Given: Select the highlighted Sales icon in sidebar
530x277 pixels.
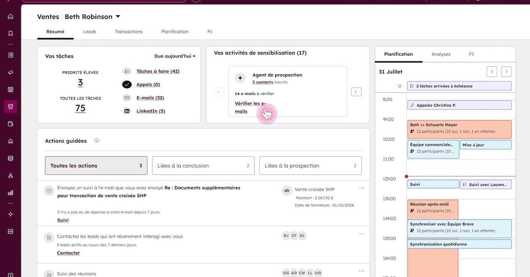Looking at the screenshot, I should [x=11, y=107].
